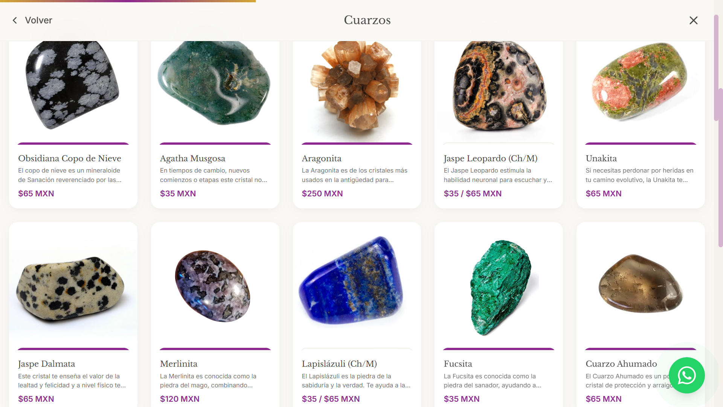Viewport: 723px width, 407px height.
Task: Open the Aragonita product title
Action: pos(322,158)
